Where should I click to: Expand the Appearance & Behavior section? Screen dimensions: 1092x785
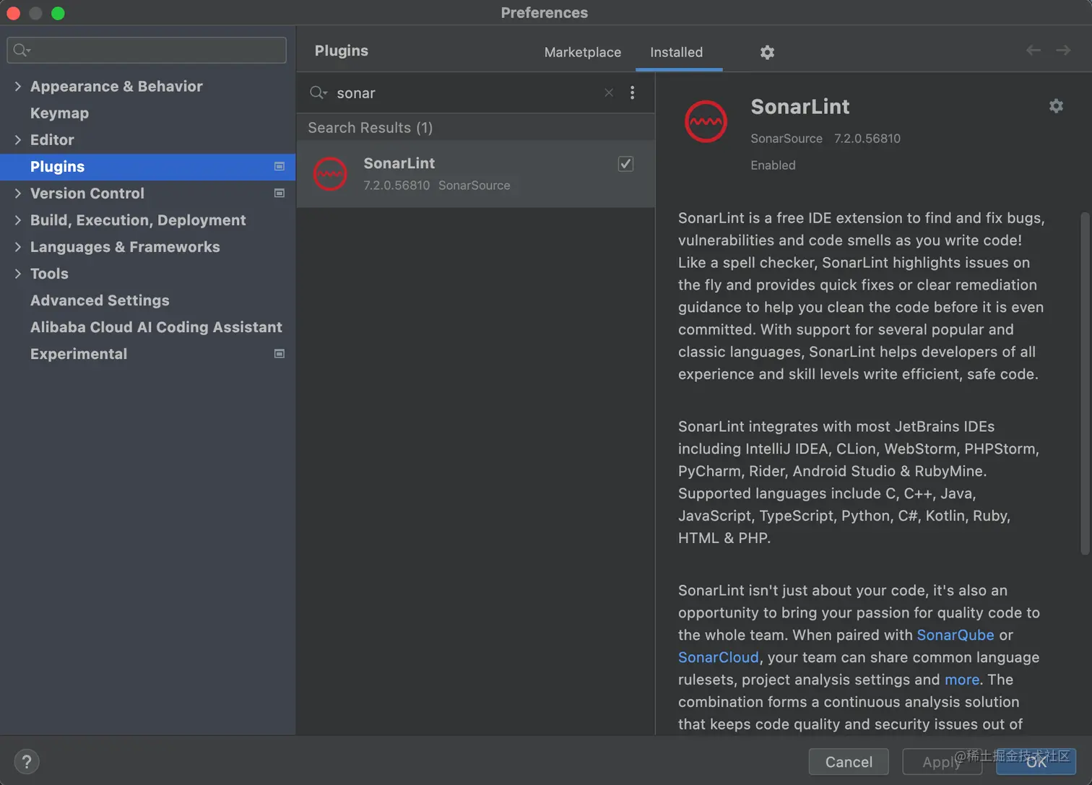tap(18, 86)
